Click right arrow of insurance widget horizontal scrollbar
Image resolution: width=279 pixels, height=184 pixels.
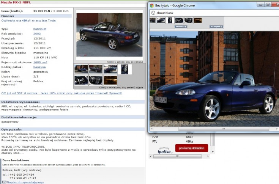tap(208, 156)
